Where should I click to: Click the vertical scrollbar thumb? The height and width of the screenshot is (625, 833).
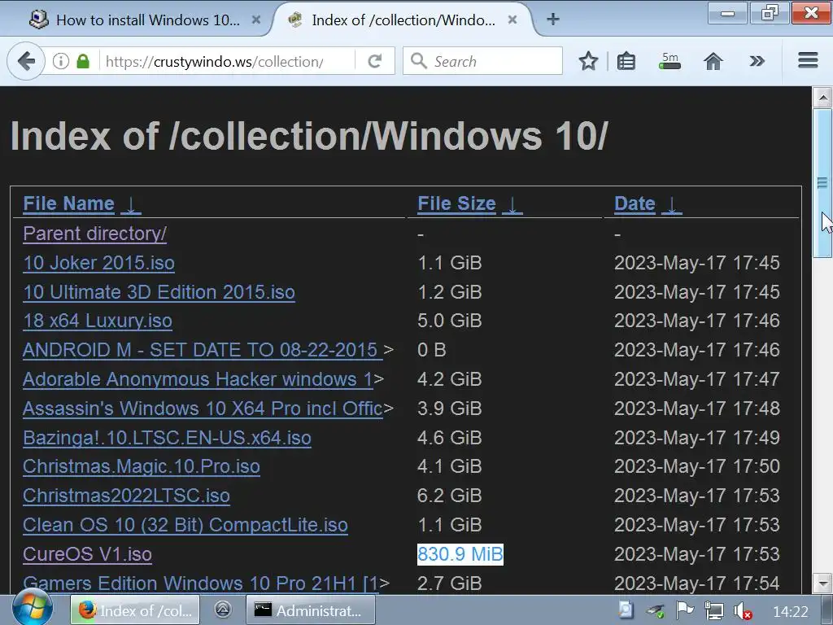(822, 183)
